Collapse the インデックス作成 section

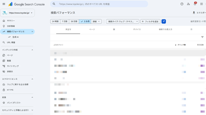pyautogui.click(x=32, y=50)
